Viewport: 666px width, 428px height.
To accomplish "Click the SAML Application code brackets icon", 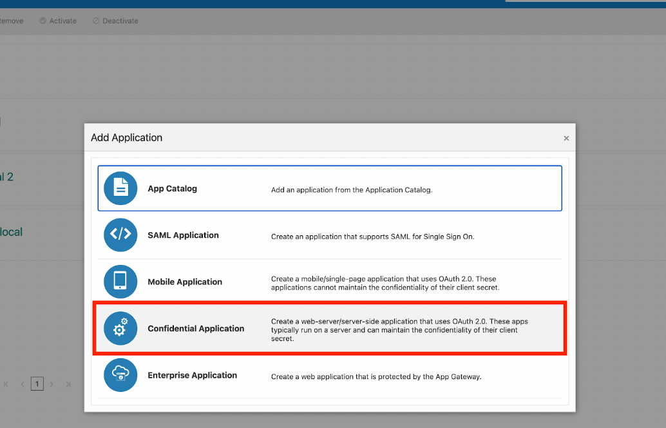I will pyautogui.click(x=120, y=235).
